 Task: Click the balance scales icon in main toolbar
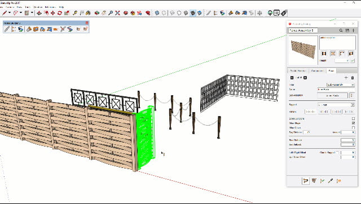(x=259, y=13)
